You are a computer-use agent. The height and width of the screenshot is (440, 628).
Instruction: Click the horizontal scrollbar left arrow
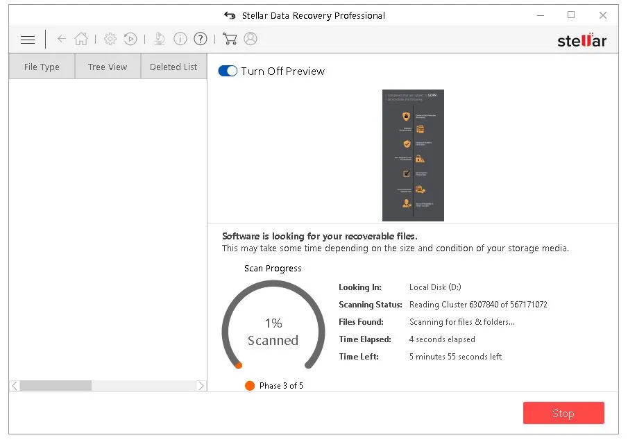click(15, 385)
